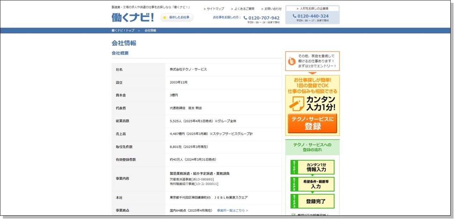
Task: Click STEP1 カンタン1分 情報入力 box
Action: [312, 167]
